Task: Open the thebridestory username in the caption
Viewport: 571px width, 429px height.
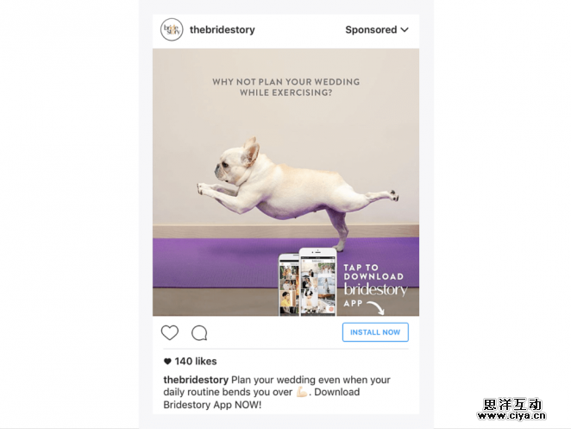Action: pos(196,380)
